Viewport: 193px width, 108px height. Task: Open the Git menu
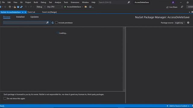click(x=21, y=2)
